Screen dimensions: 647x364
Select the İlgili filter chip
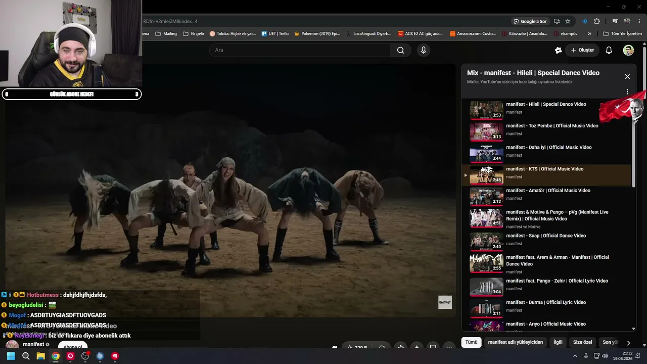click(558, 342)
